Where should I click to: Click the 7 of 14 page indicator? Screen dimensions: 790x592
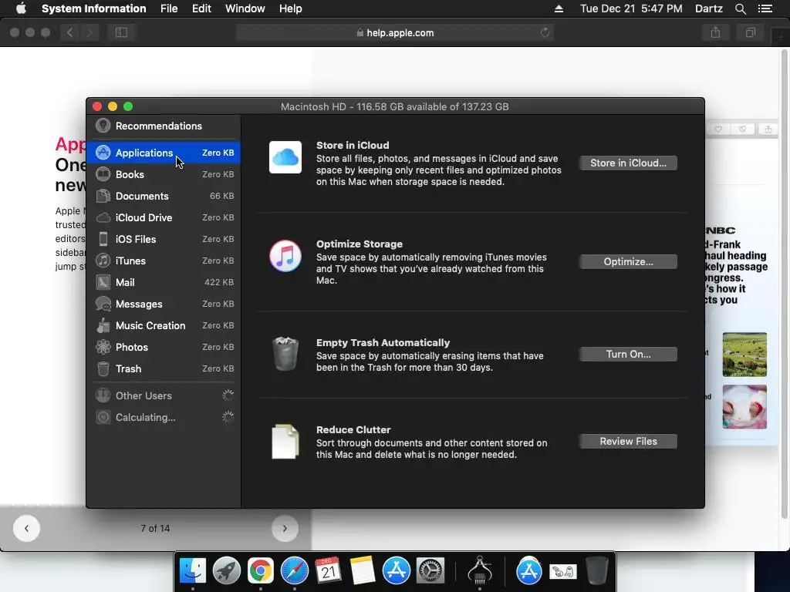(155, 529)
